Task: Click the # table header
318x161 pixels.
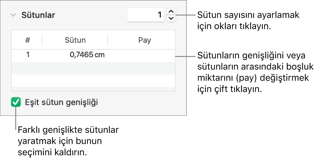Action: tap(28, 40)
